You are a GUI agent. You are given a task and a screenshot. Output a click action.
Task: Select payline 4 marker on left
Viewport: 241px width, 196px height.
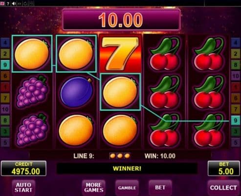coord(5,43)
